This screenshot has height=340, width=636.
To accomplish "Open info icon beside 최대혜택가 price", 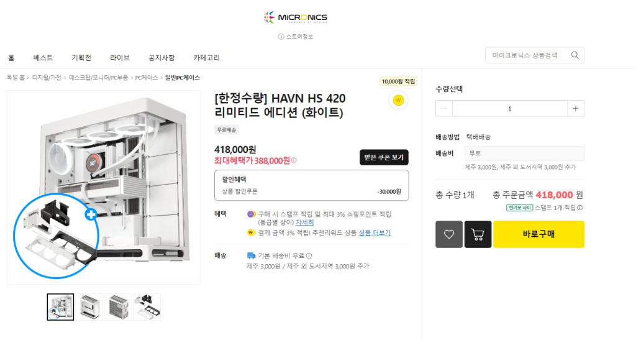I will coord(294,160).
